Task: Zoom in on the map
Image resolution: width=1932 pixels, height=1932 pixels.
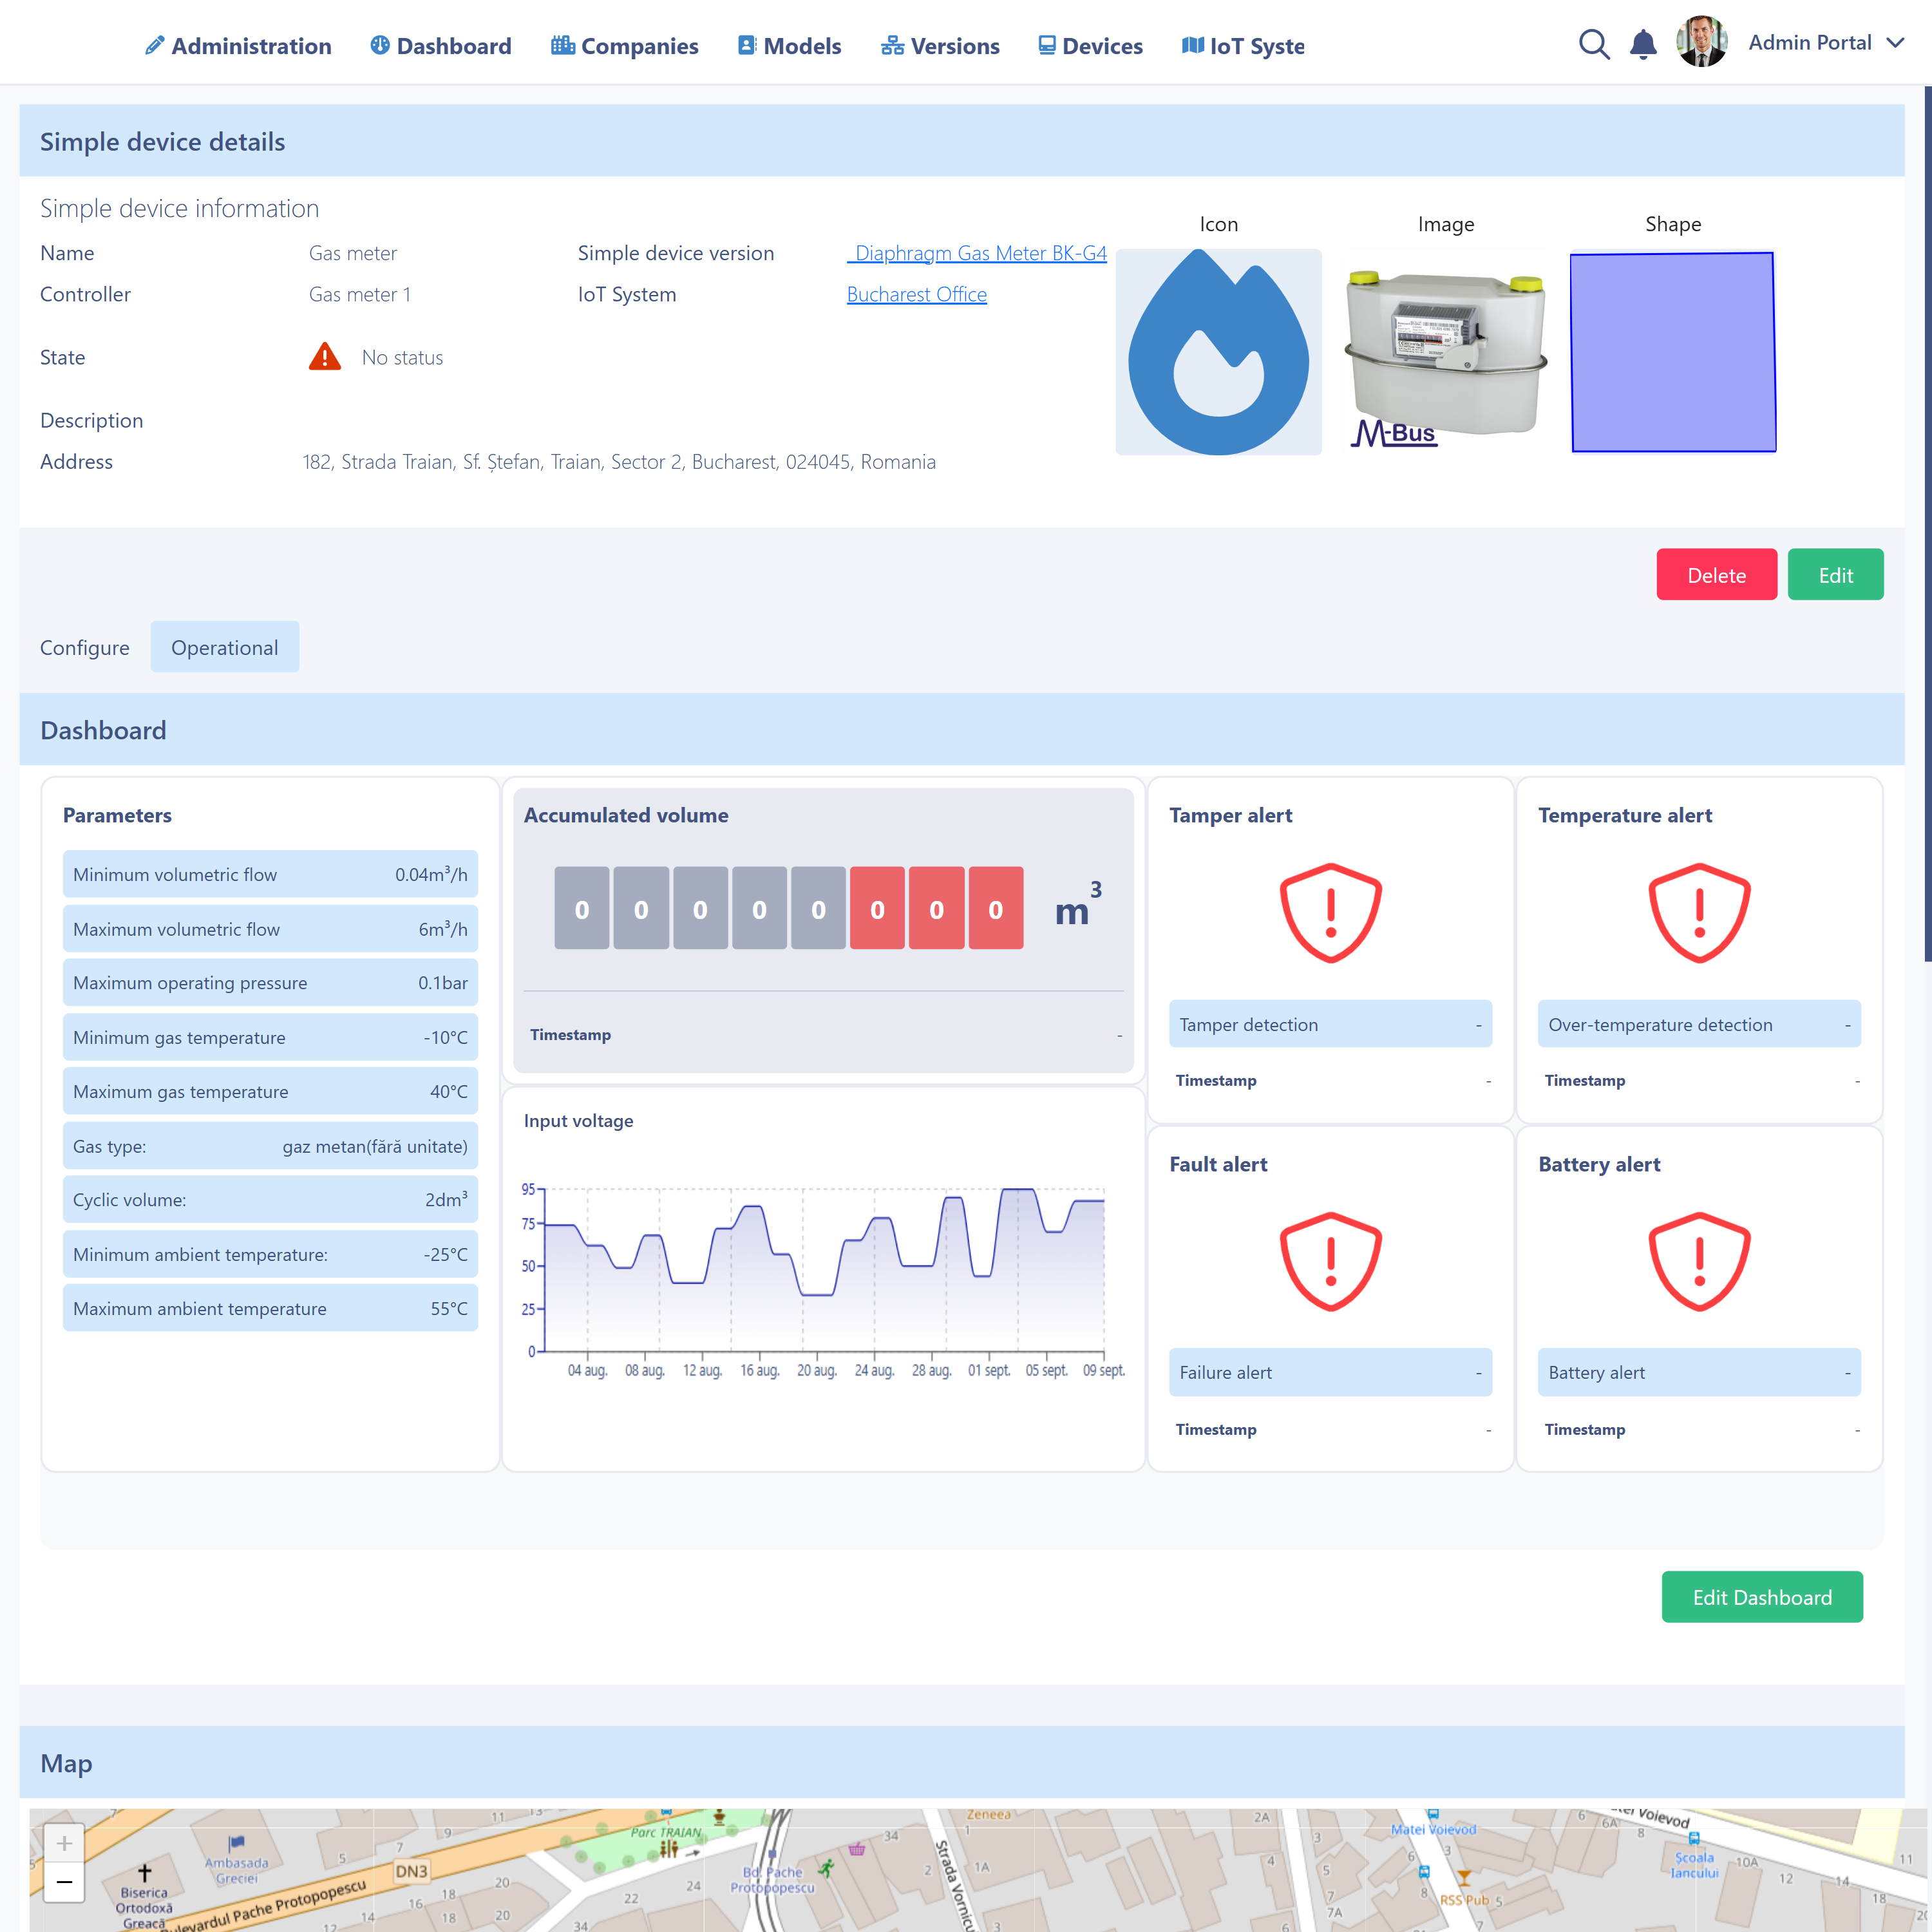Action: coord(64,1842)
